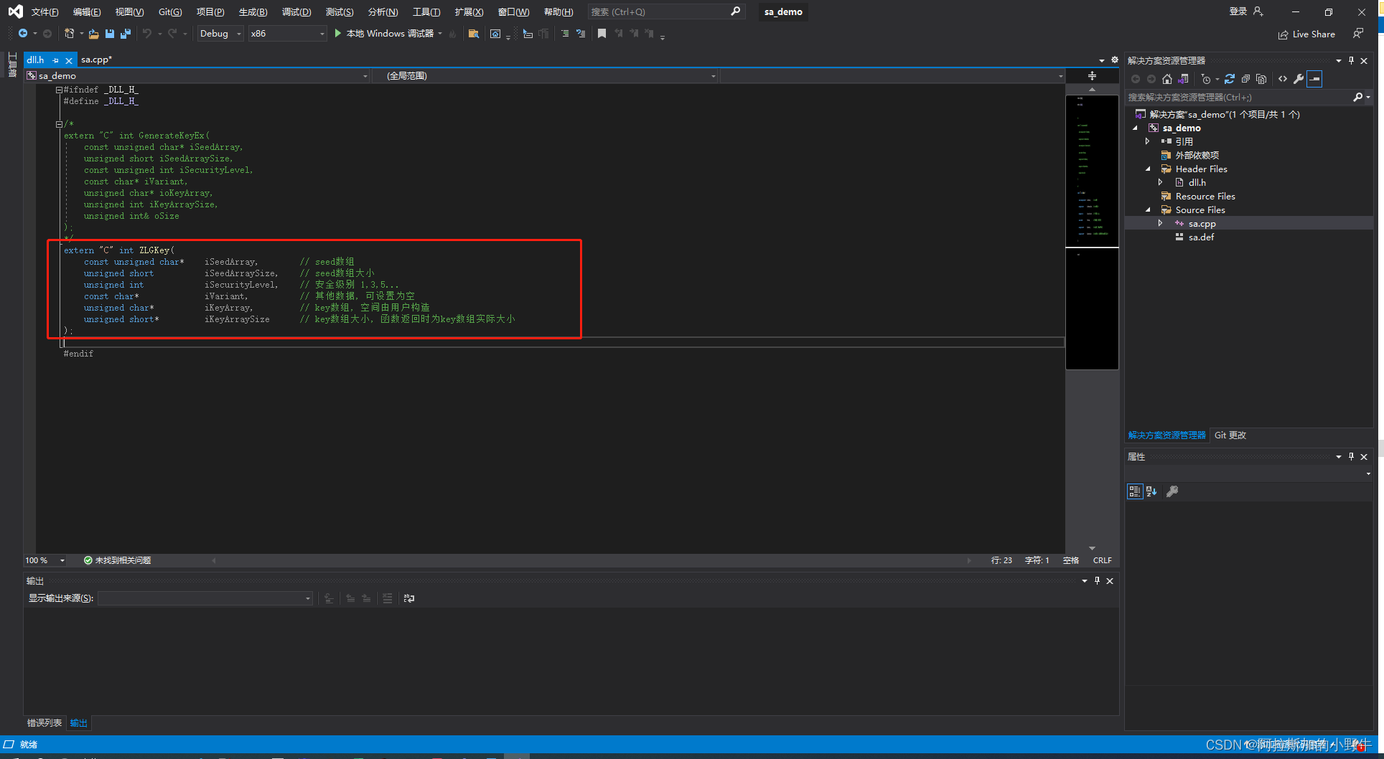
Task: Click Live Share in the title area
Action: click(1306, 34)
